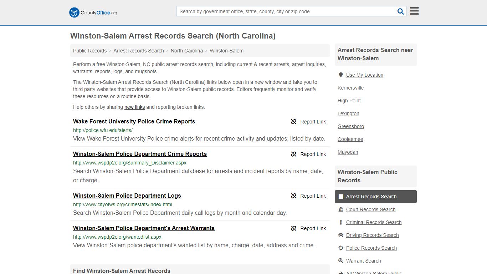The height and width of the screenshot is (274, 487).
Task: Choose Use My Location
Action: coord(365,75)
